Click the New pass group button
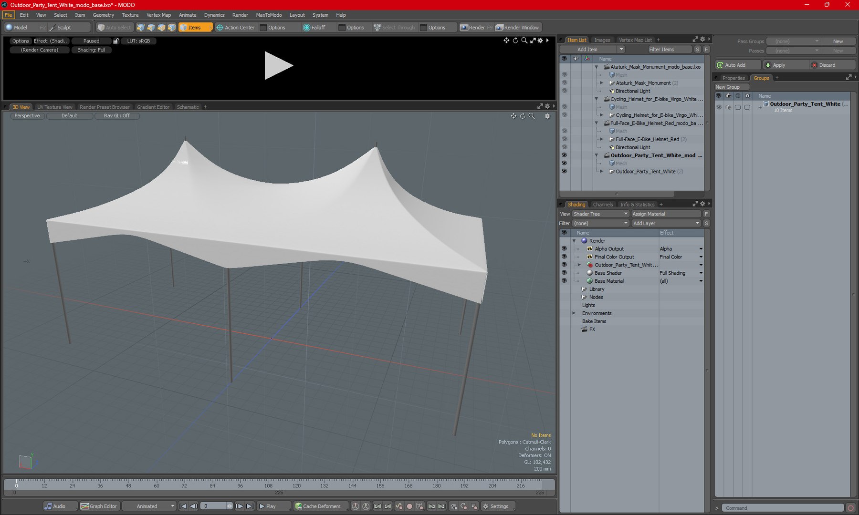This screenshot has width=859, height=515. click(838, 41)
